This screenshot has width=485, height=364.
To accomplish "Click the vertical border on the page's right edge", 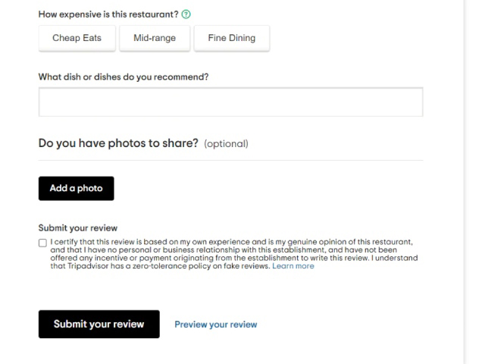I will pos(464,182).
